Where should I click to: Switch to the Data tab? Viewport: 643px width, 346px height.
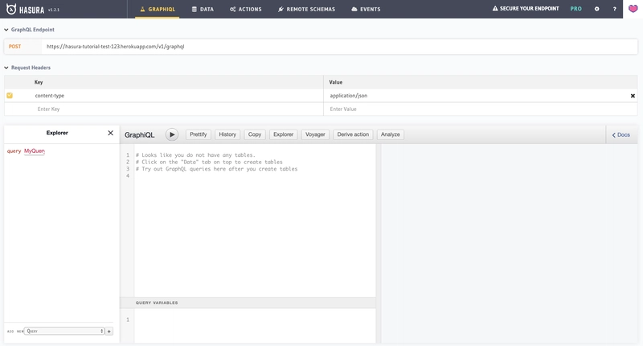coord(203,9)
